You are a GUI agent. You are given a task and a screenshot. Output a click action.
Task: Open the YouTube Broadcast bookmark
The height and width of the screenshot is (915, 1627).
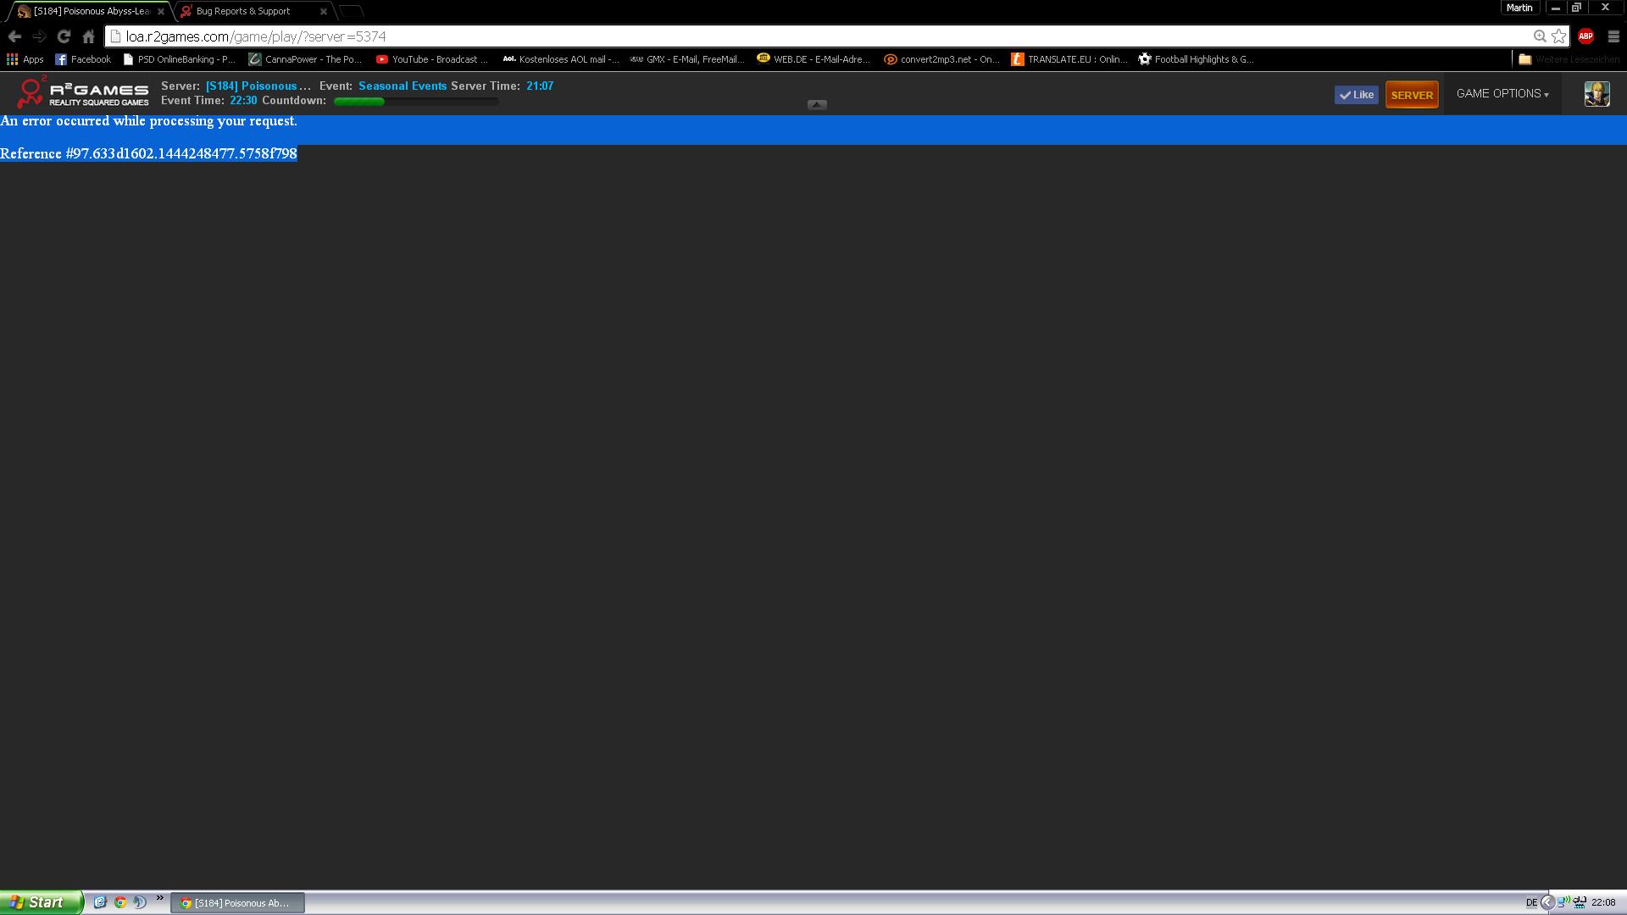tap(432, 59)
